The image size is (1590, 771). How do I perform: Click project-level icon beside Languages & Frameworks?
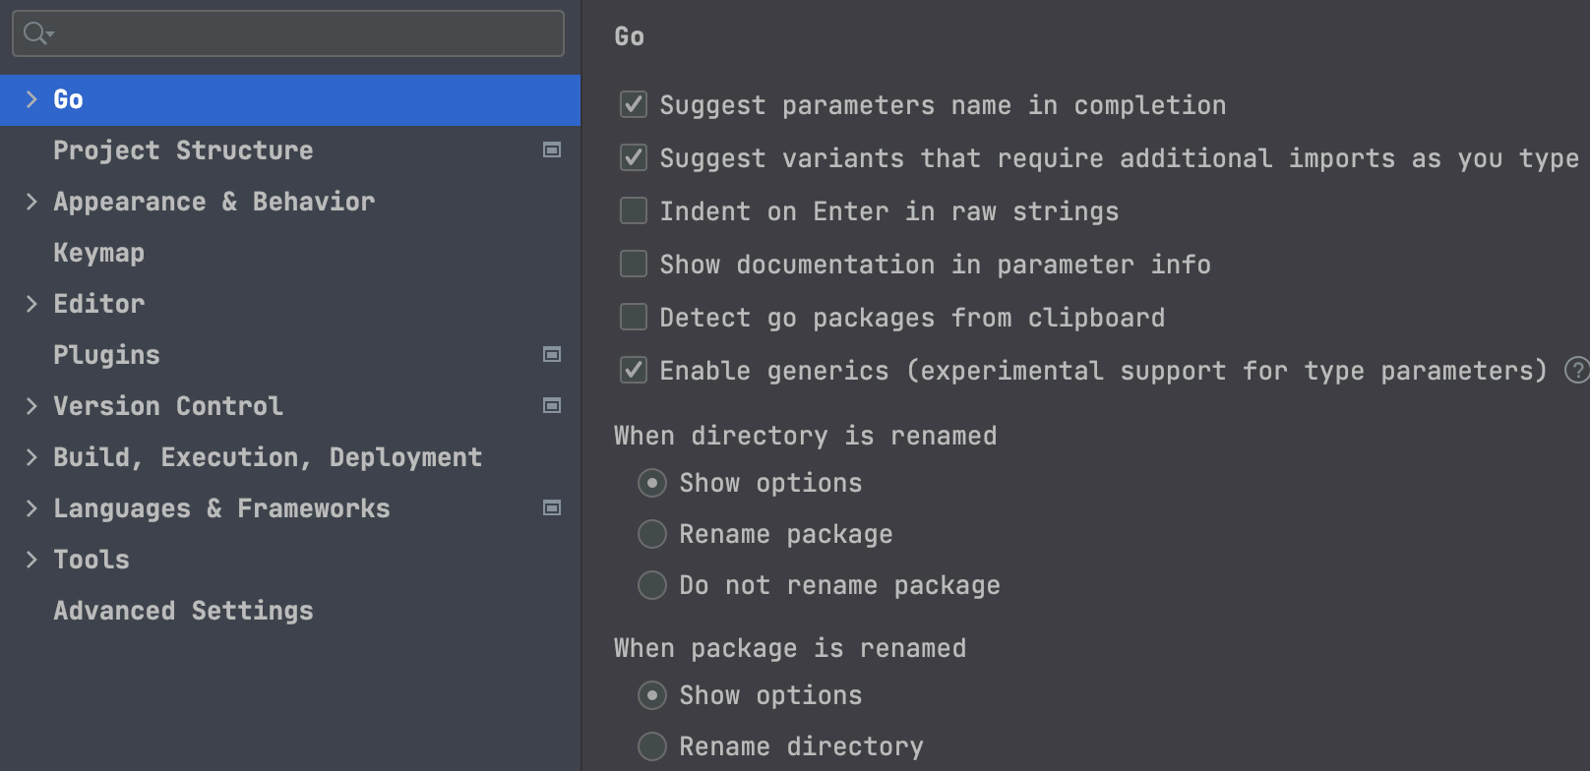click(552, 507)
